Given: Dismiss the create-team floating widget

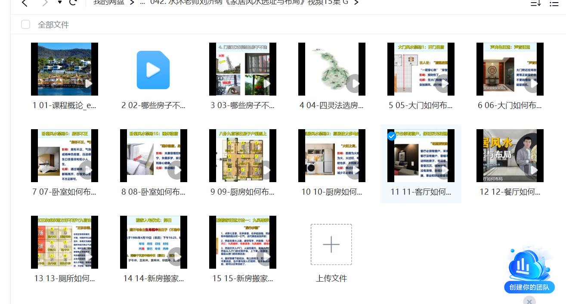Looking at the screenshot, I should tap(529, 301).
